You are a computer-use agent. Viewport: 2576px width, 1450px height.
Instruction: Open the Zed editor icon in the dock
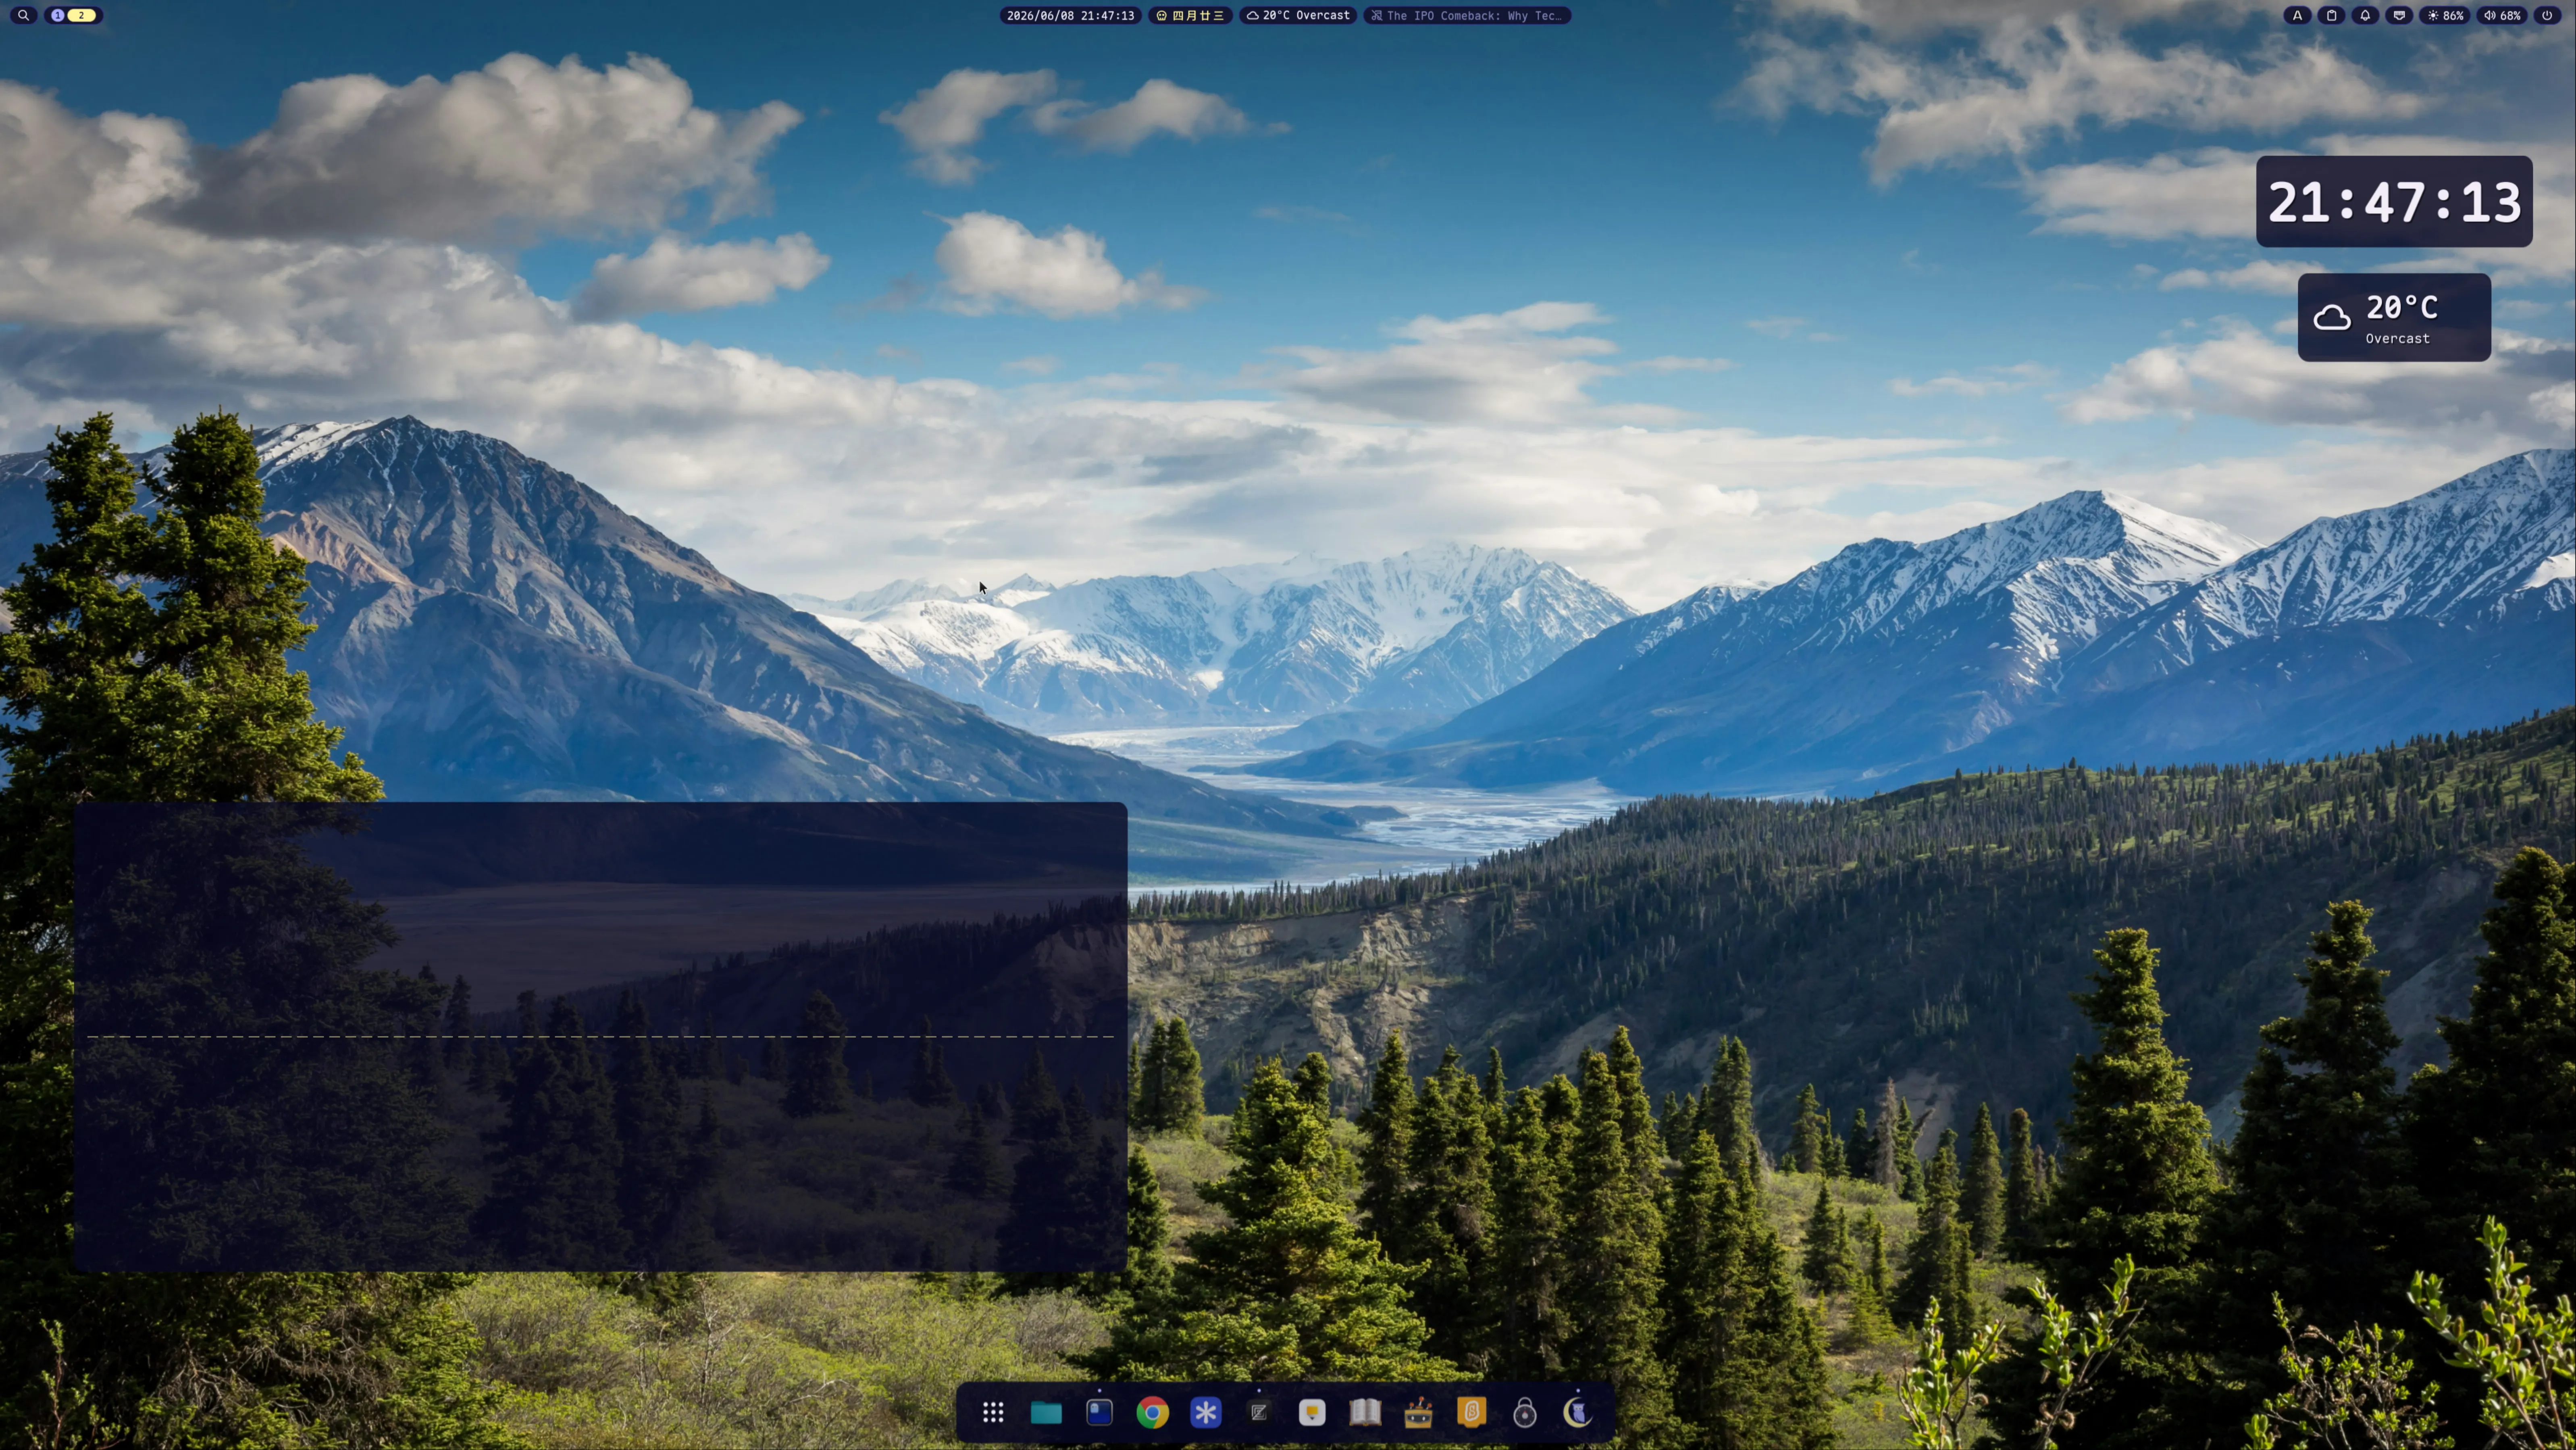click(1259, 1412)
